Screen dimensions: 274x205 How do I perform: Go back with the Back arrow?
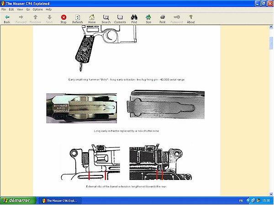click(7, 19)
